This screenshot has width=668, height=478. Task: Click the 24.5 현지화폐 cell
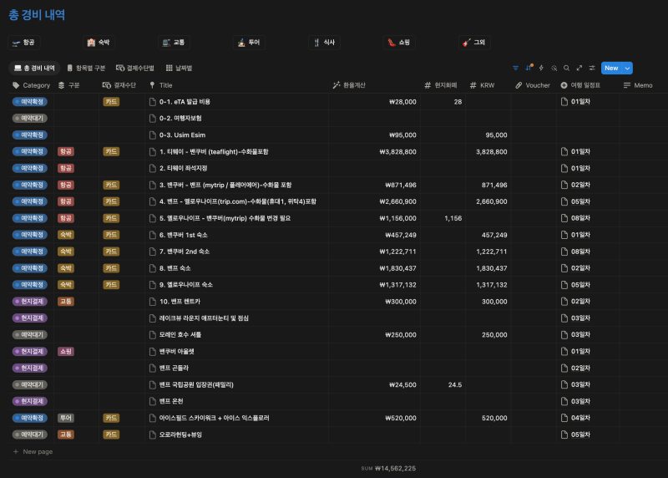[443, 384]
